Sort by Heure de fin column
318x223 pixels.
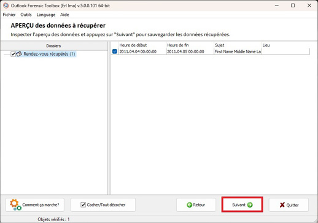190,45
